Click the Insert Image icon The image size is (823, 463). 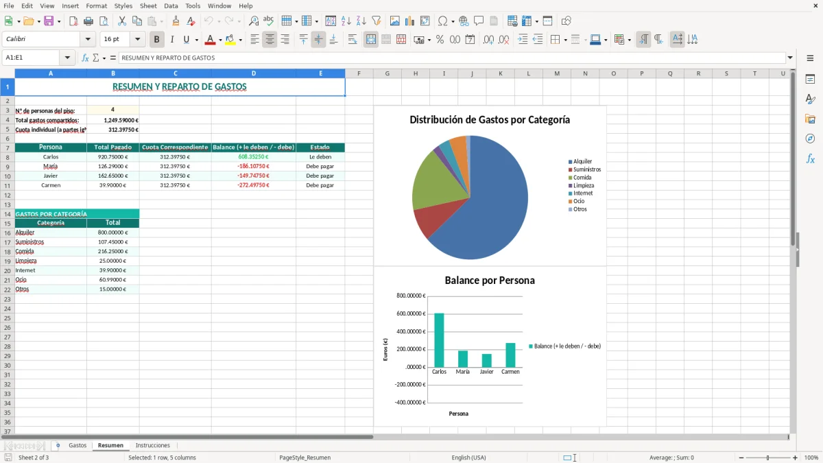point(395,21)
